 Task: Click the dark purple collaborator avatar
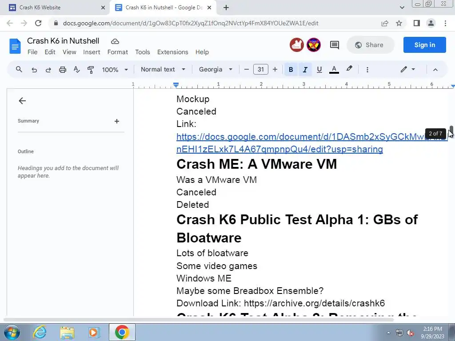tap(313, 45)
